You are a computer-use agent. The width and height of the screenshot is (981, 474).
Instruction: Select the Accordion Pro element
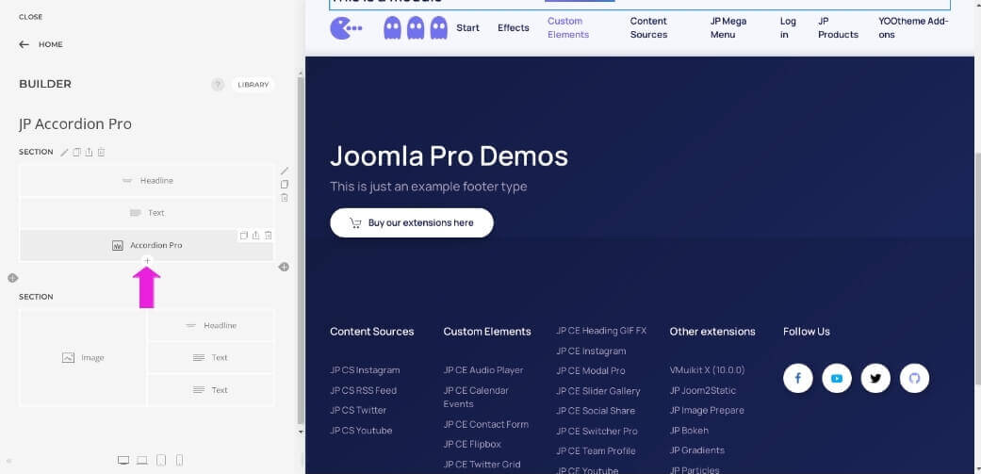tap(146, 245)
